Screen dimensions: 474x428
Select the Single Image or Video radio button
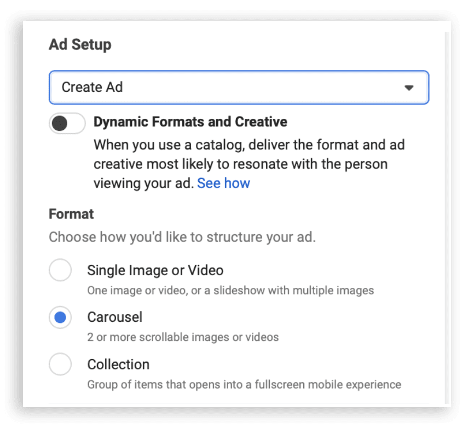(x=60, y=270)
